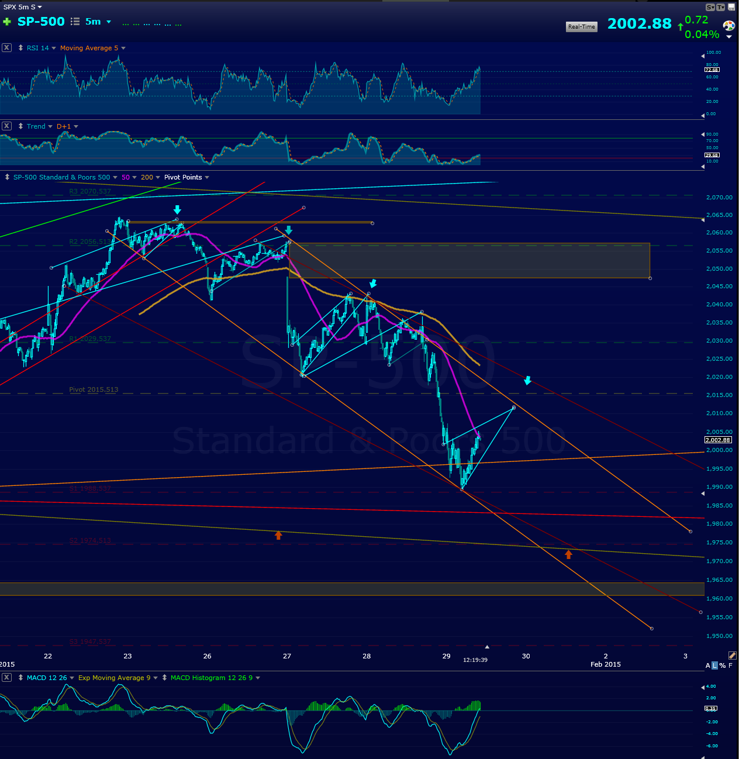Click the S2 1974.513 pivot label
Viewport: 739px width, 759px height.
tap(90, 540)
